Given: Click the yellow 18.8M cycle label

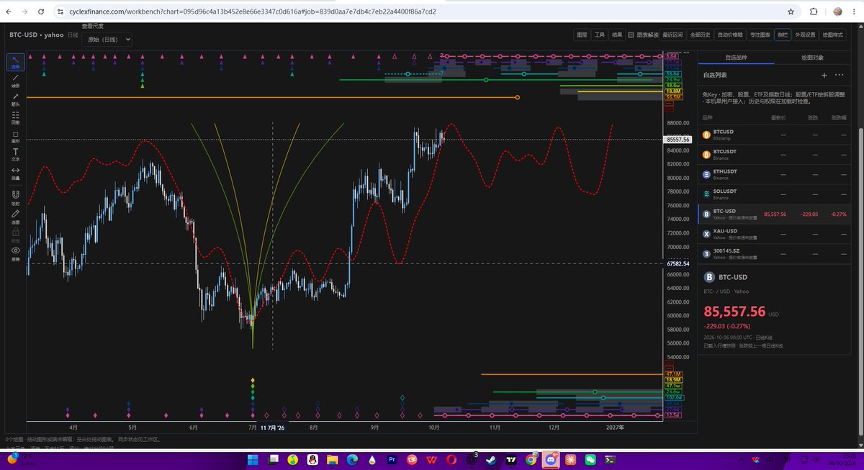Looking at the screenshot, I should point(674,91).
